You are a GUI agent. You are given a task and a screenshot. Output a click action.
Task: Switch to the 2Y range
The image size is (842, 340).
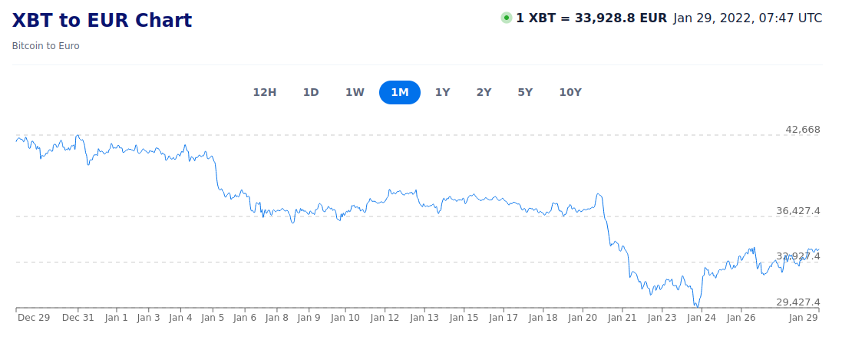[x=484, y=92]
